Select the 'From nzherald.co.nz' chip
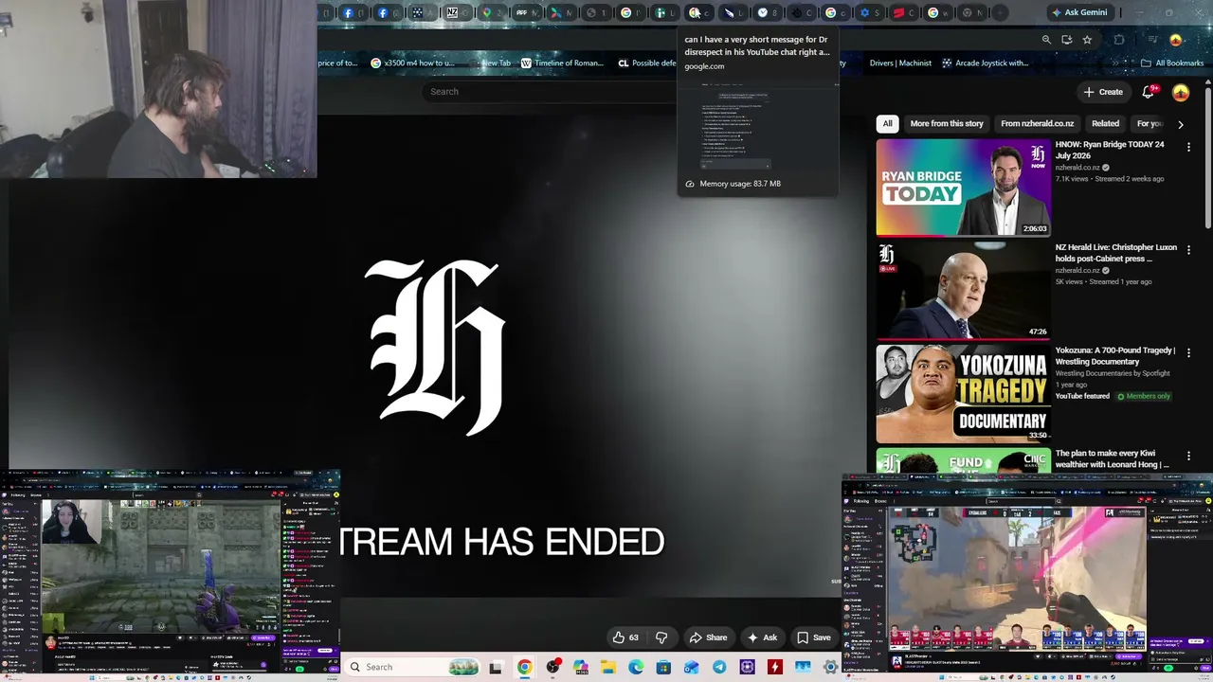The height and width of the screenshot is (682, 1213). tap(1038, 123)
